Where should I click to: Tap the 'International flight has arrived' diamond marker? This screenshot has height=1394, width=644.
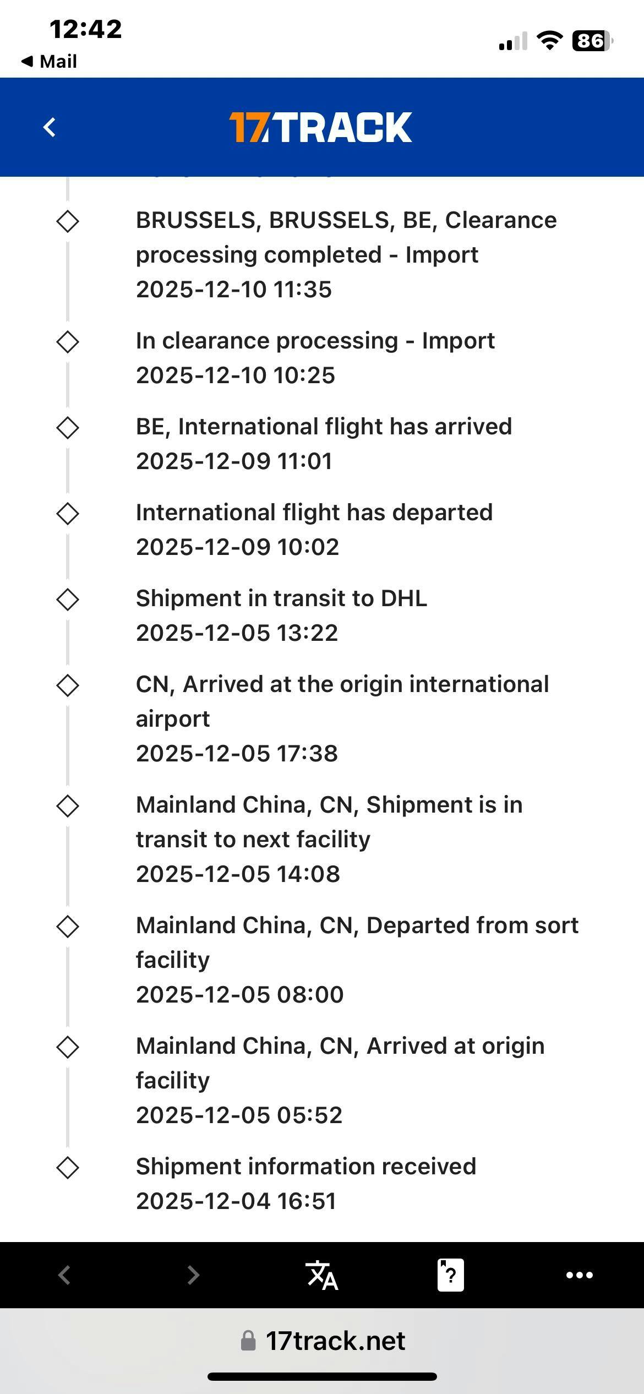coord(68,428)
